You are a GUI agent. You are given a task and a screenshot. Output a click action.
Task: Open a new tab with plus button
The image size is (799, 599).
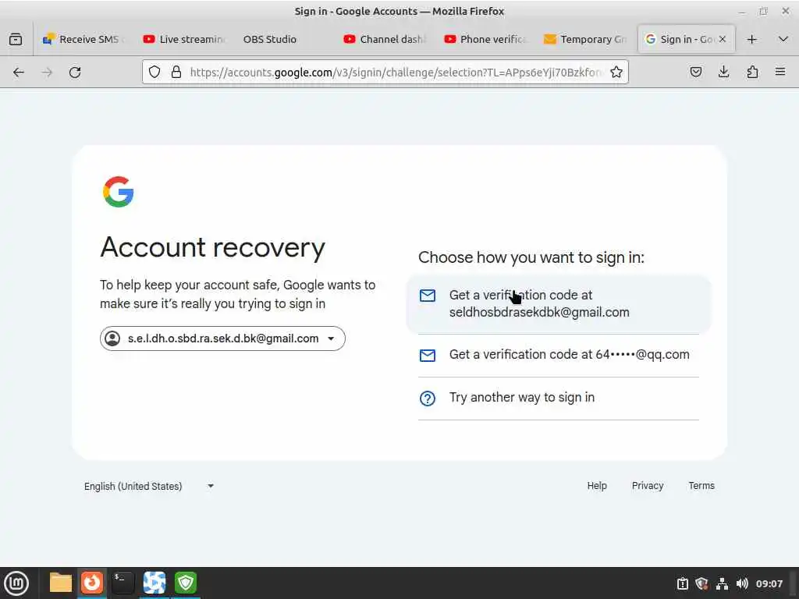point(751,39)
